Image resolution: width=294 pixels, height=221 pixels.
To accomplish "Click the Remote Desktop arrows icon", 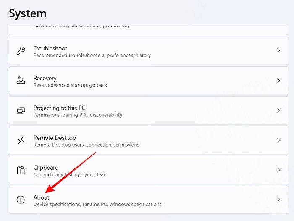I will coord(21,140).
